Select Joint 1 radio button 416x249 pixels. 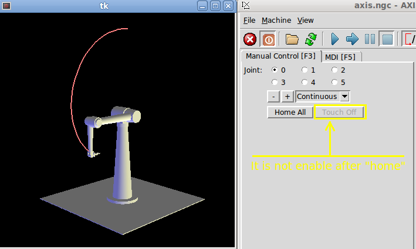tap(305, 70)
